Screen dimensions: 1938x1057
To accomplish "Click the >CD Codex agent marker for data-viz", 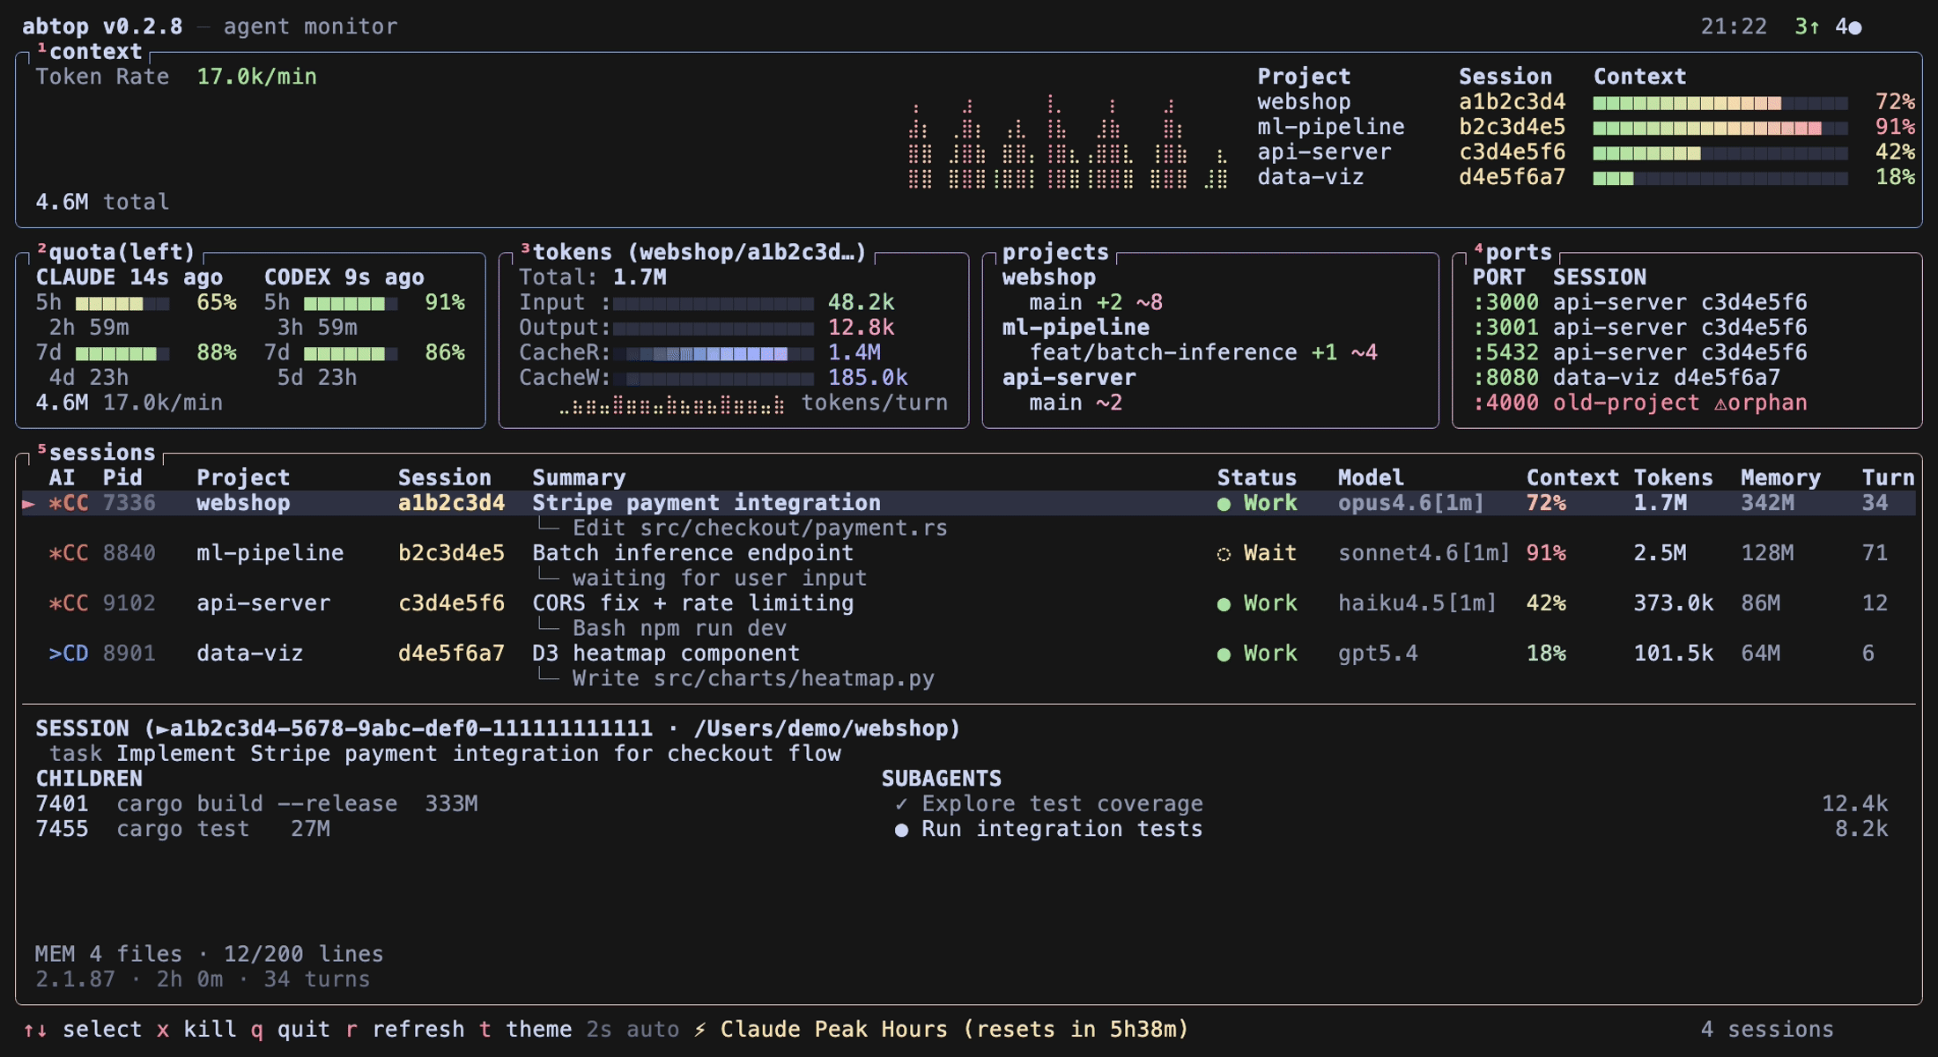I will tap(68, 654).
